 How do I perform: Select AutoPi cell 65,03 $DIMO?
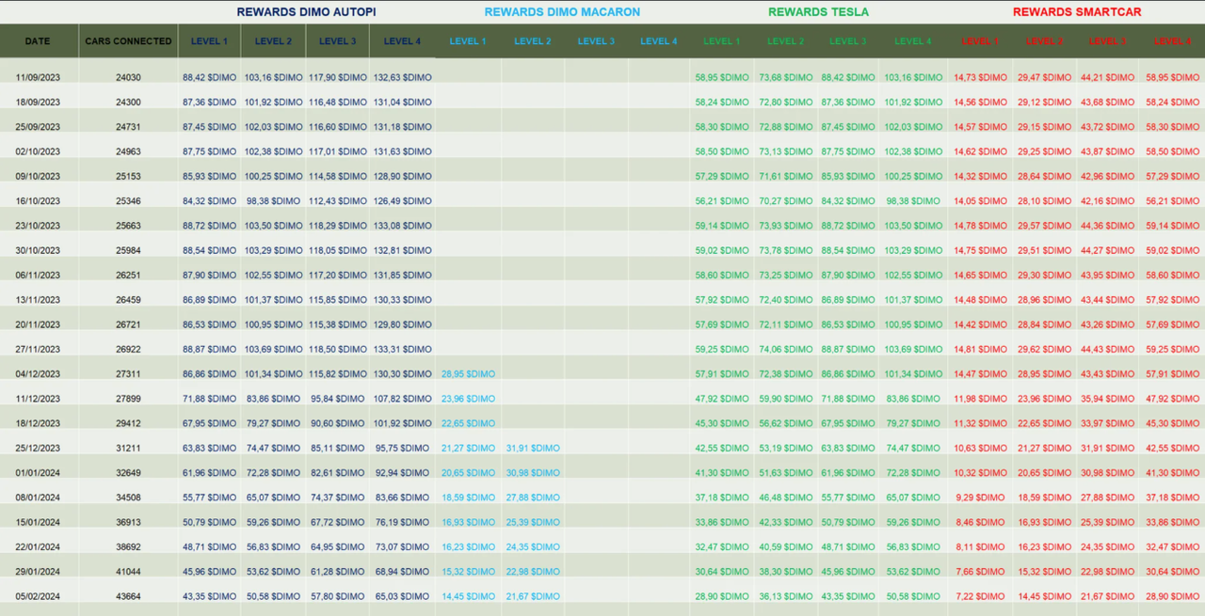(402, 596)
